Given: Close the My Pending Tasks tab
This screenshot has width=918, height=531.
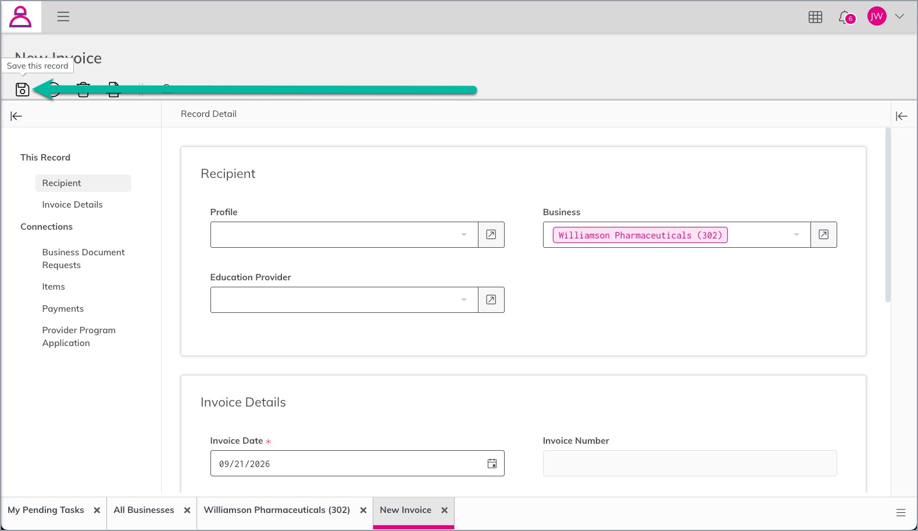Looking at the screenshot, I should coord(97,510).
